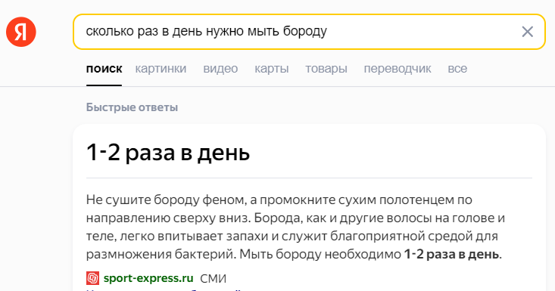The image size is (555, 291).
Task: Switch to картинки tab
Action: pyautogui.click(x=161, y=69)
